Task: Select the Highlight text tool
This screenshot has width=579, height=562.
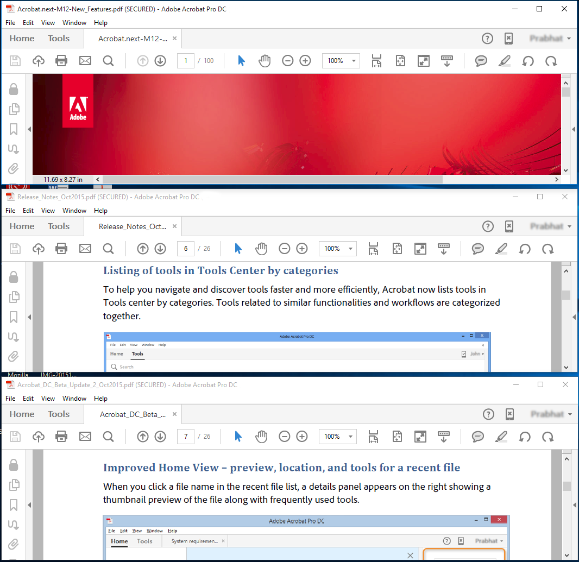Action: tap(504, 60)
